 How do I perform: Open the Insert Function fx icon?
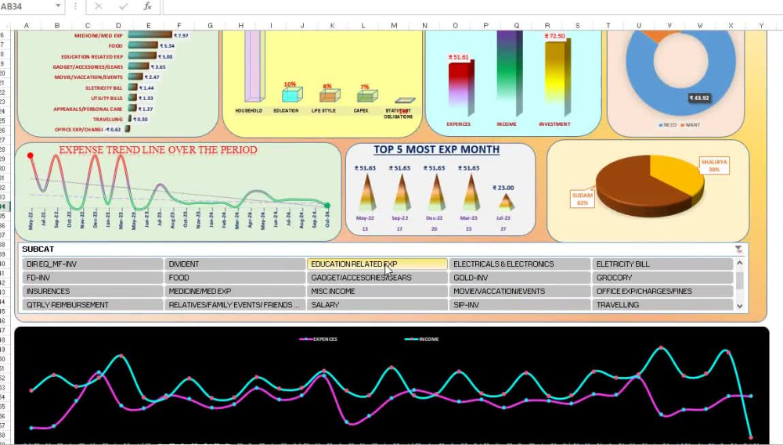(147, 6)
